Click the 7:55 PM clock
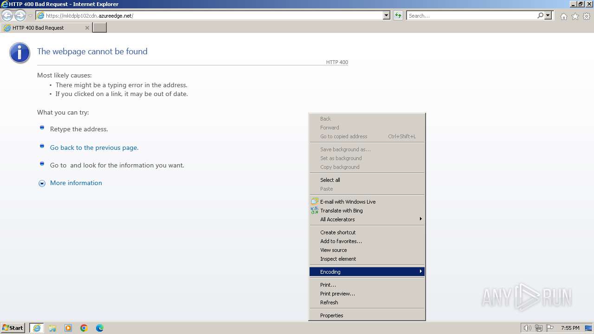Screen dimensions: 594x334 [570, 328]
